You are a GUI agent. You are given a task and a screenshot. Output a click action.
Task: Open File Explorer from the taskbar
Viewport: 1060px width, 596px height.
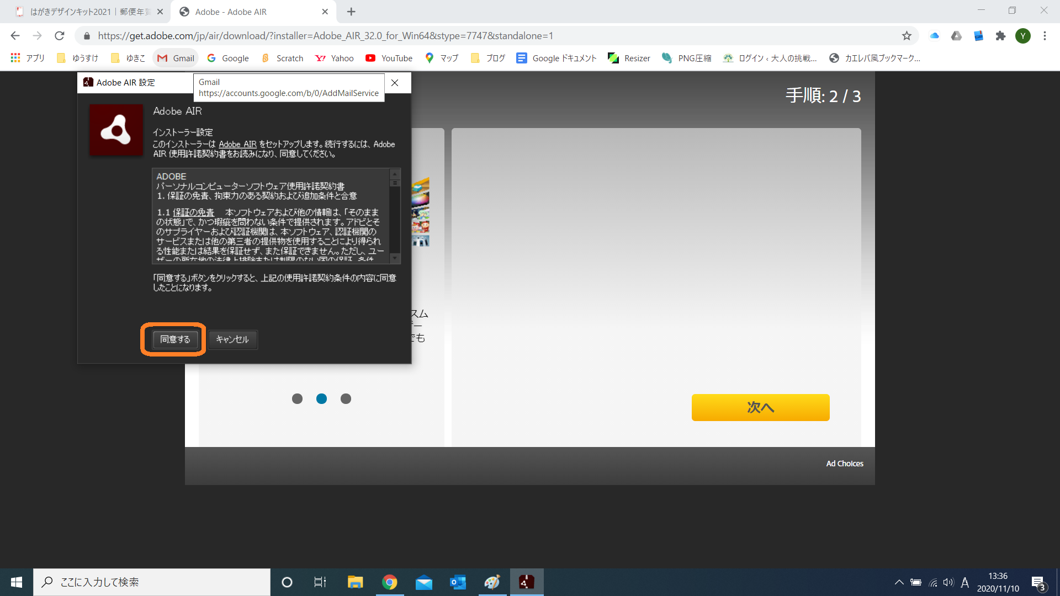tap(355, 582)
